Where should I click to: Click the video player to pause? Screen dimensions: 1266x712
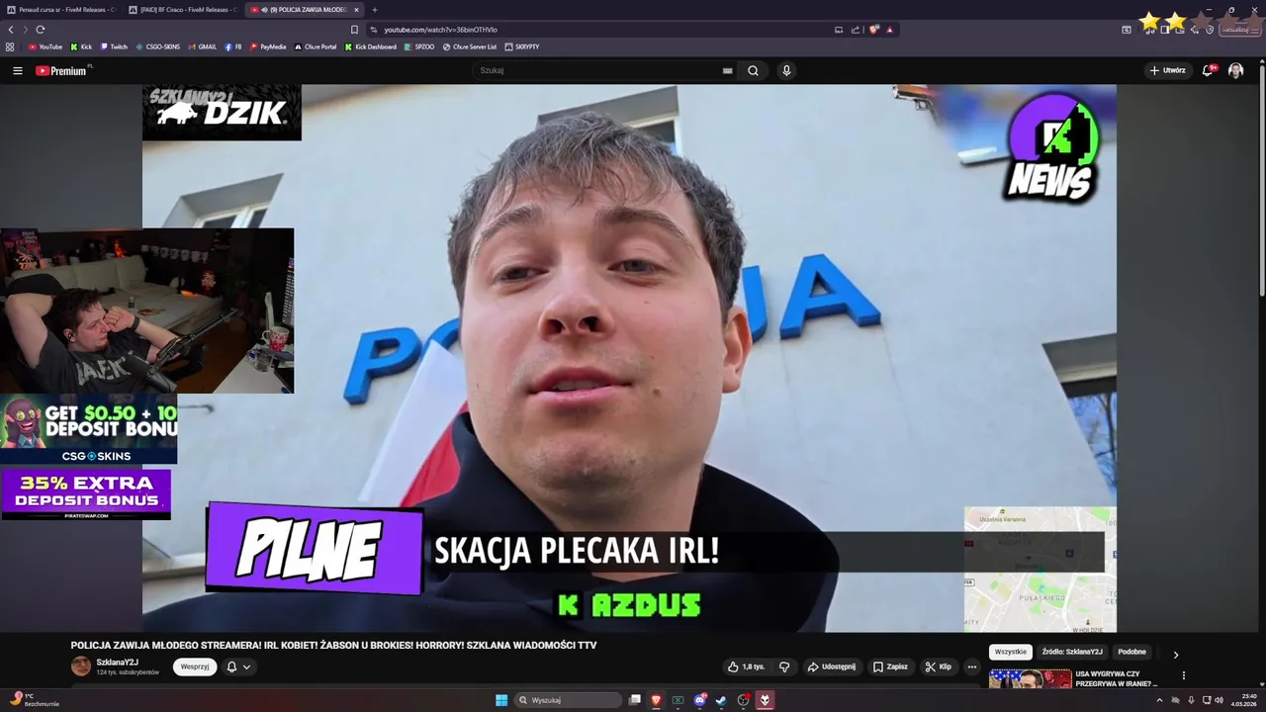click(629, 358)
